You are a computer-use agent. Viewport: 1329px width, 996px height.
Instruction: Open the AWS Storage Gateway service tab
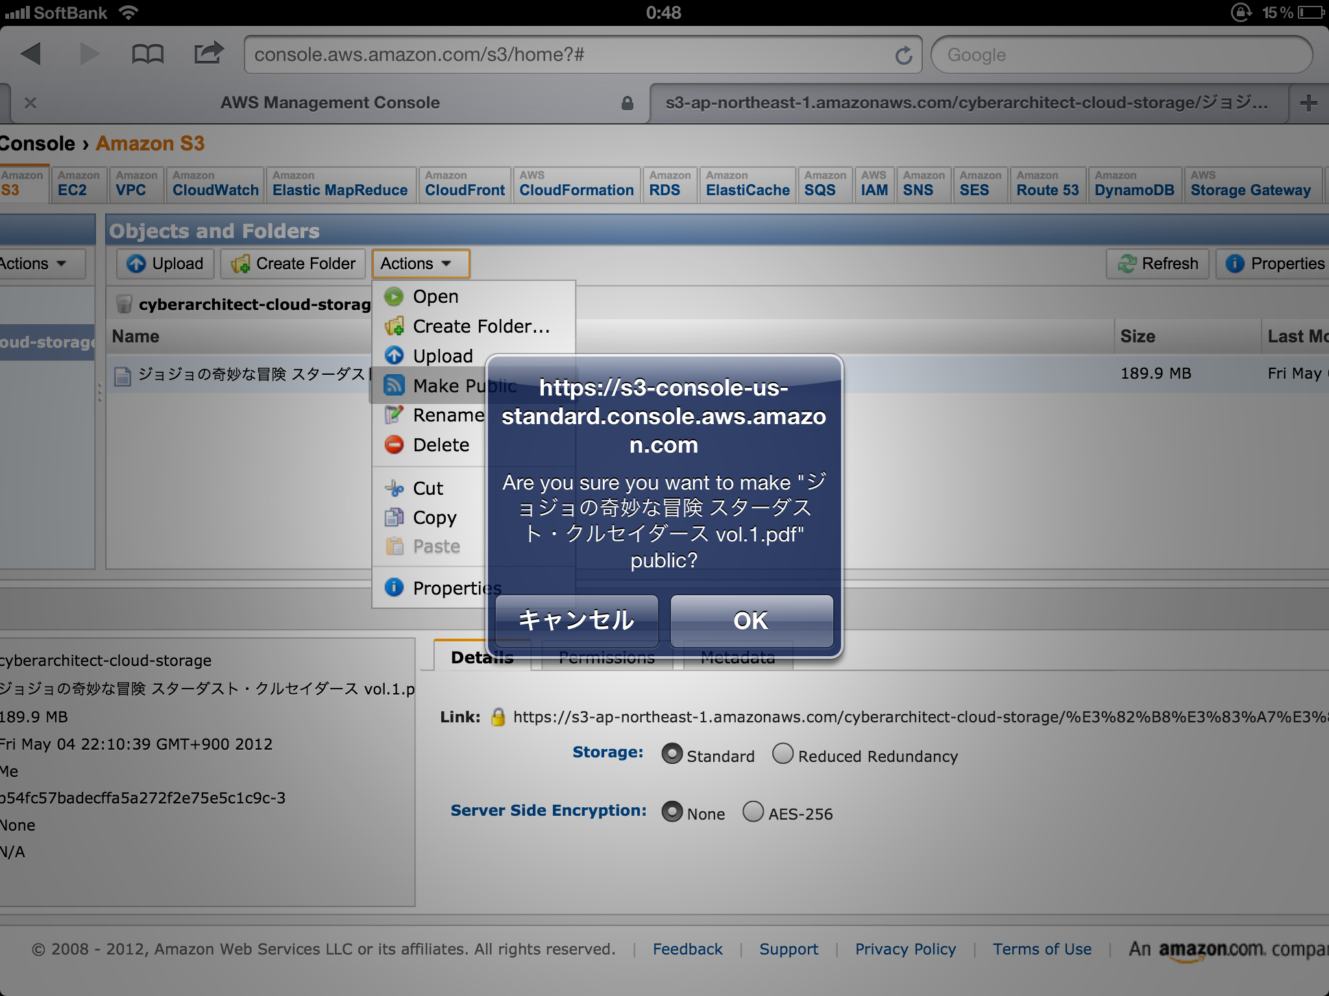click(1252, 184)
